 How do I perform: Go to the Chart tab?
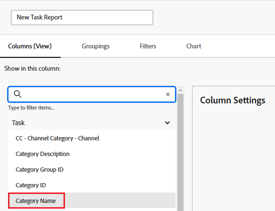(x=193, y=46)
